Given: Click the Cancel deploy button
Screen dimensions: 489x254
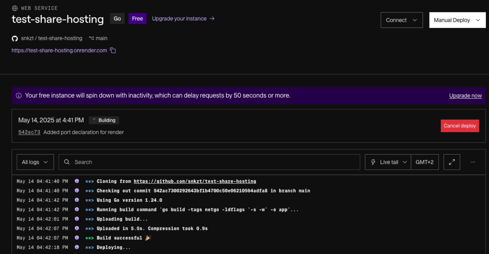Looking at the screenshot, I should (x=459, y=126).
